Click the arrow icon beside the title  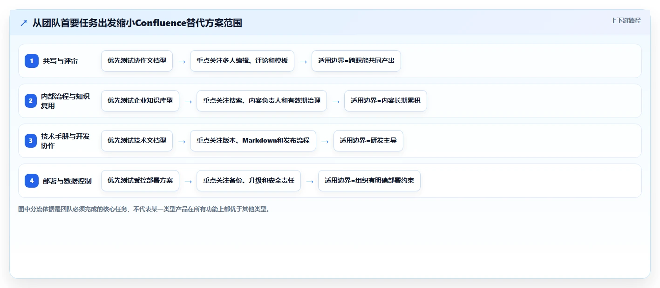point(24,23)
